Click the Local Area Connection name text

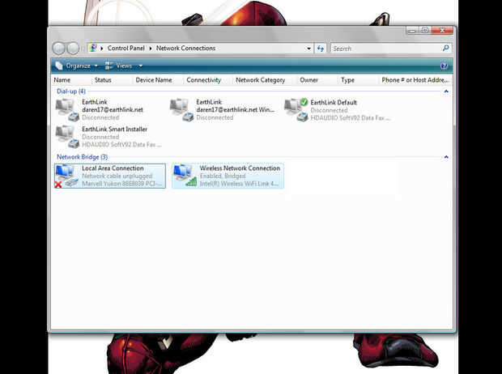[x=113, y=168]
